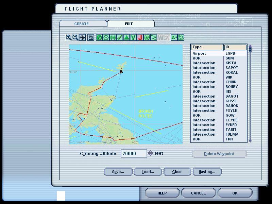Click the cruising altitude stepper arrows
The image size is (272, 204).
[x=150, y=153]
